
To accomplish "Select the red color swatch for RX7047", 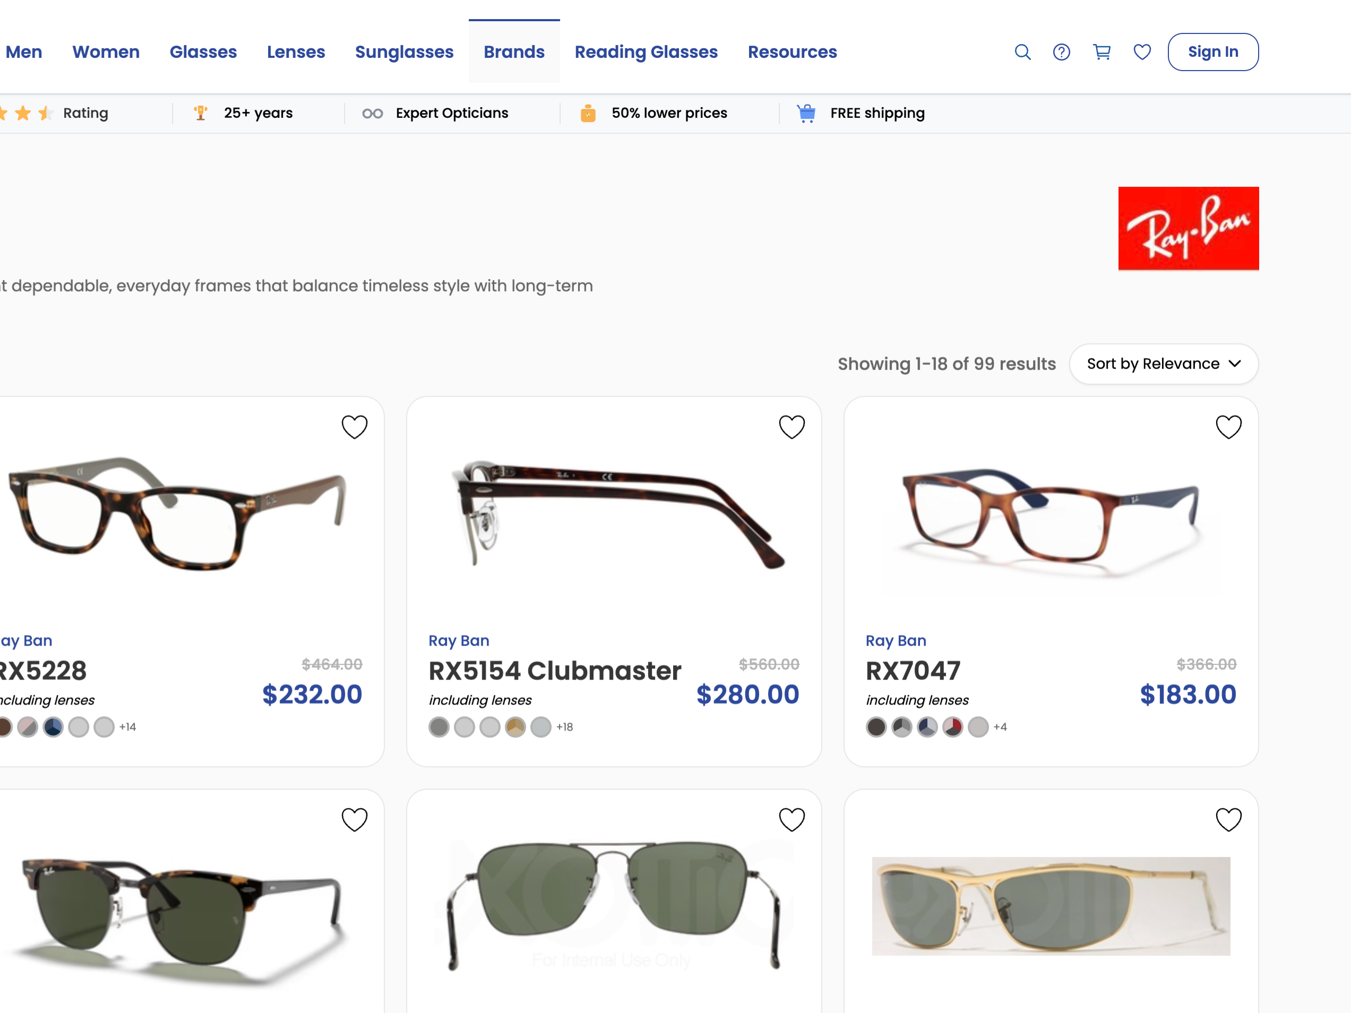I will (x=952, y=727).
